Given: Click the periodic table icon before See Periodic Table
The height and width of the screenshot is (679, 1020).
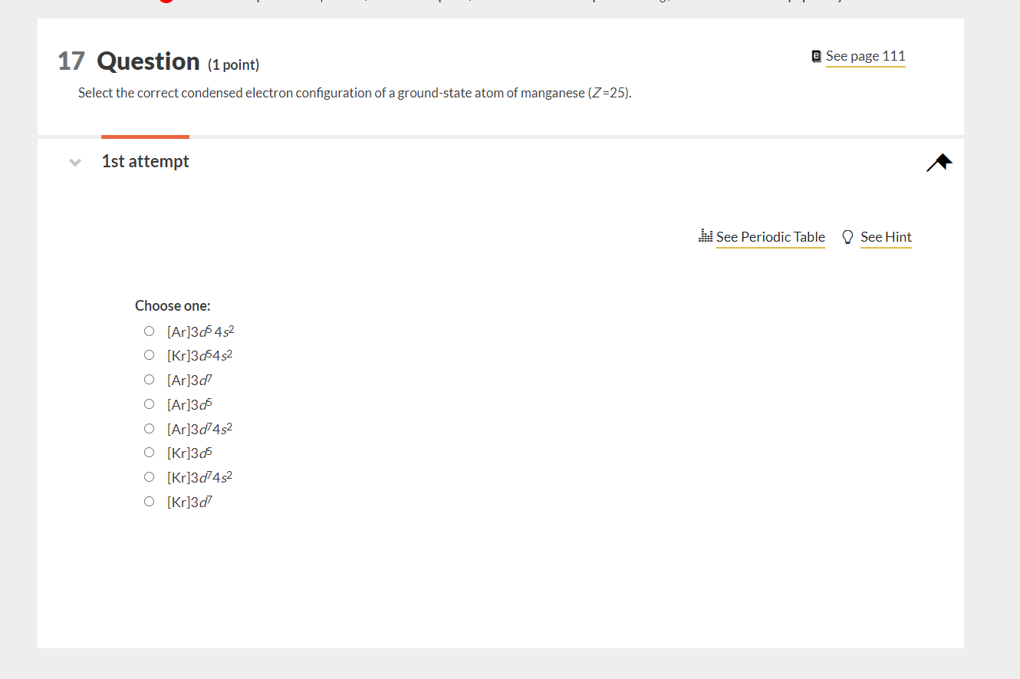Looking at the screenshot, I should [x=705, y=236].
